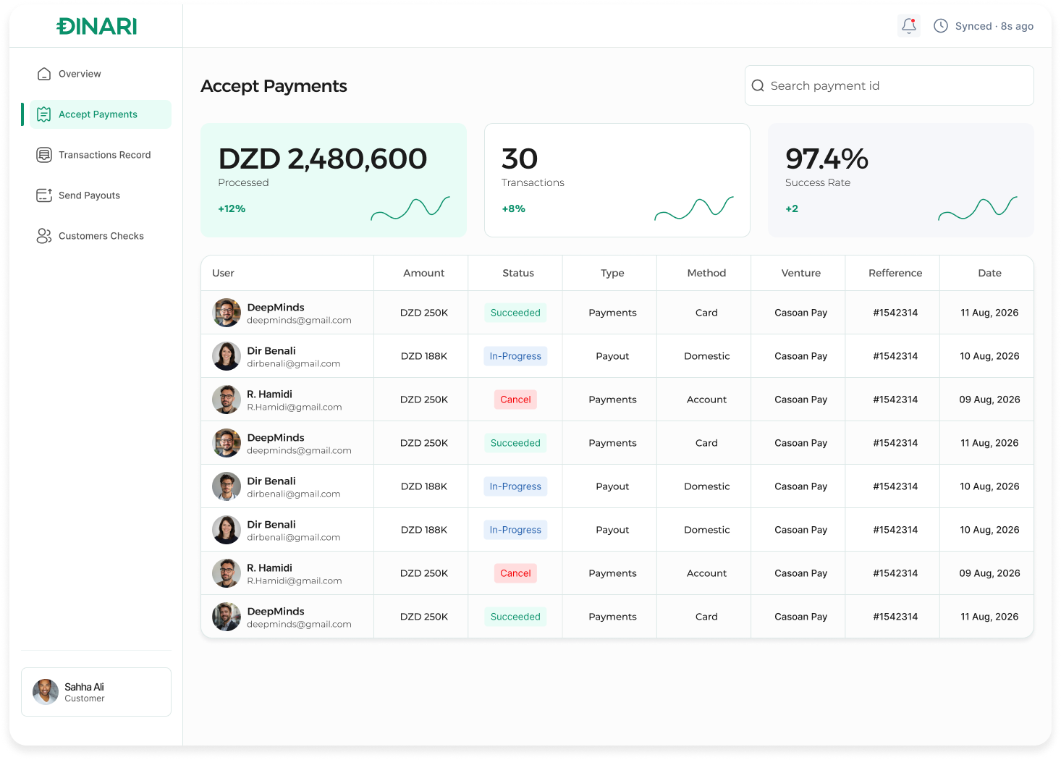The image size is (1061, 760).
Task: Click the trend sparkline in the Transactions card
Action: (694, 208)
